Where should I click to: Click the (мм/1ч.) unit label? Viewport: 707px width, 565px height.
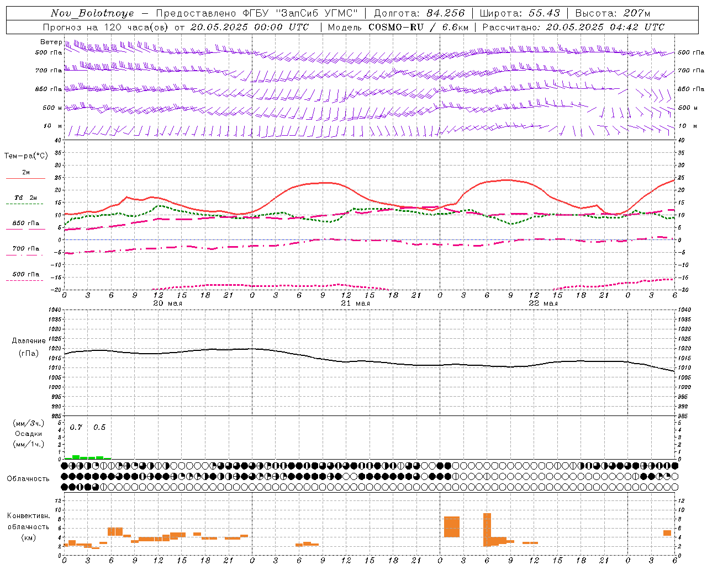coord(28,444)
